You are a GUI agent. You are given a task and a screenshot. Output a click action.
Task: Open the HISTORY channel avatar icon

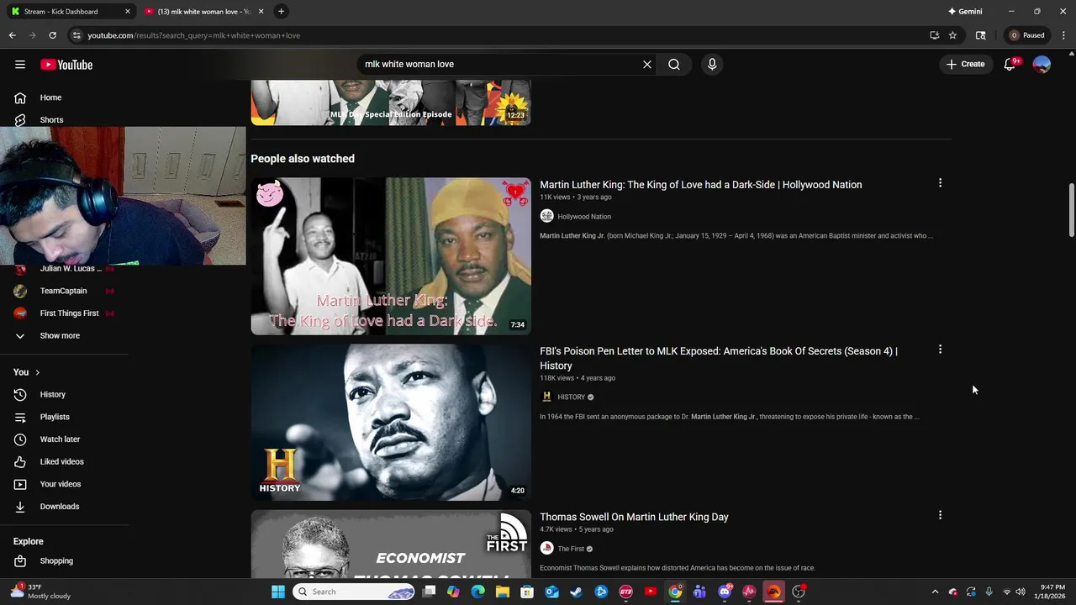click(546, 397)
